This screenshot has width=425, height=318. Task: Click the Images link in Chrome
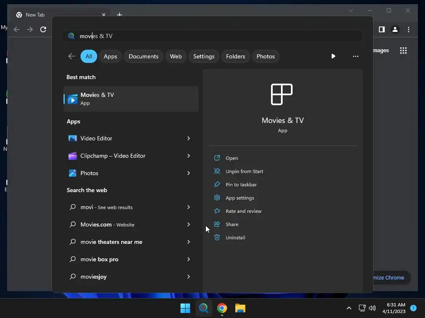click(381, 51)
